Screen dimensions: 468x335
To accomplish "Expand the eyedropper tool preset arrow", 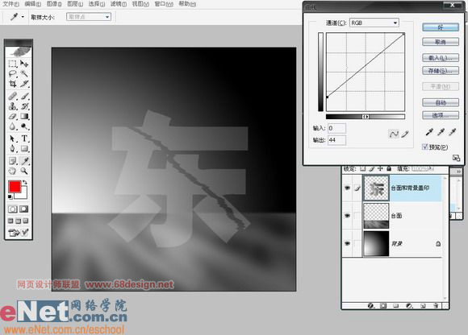I will coord(23,17).
